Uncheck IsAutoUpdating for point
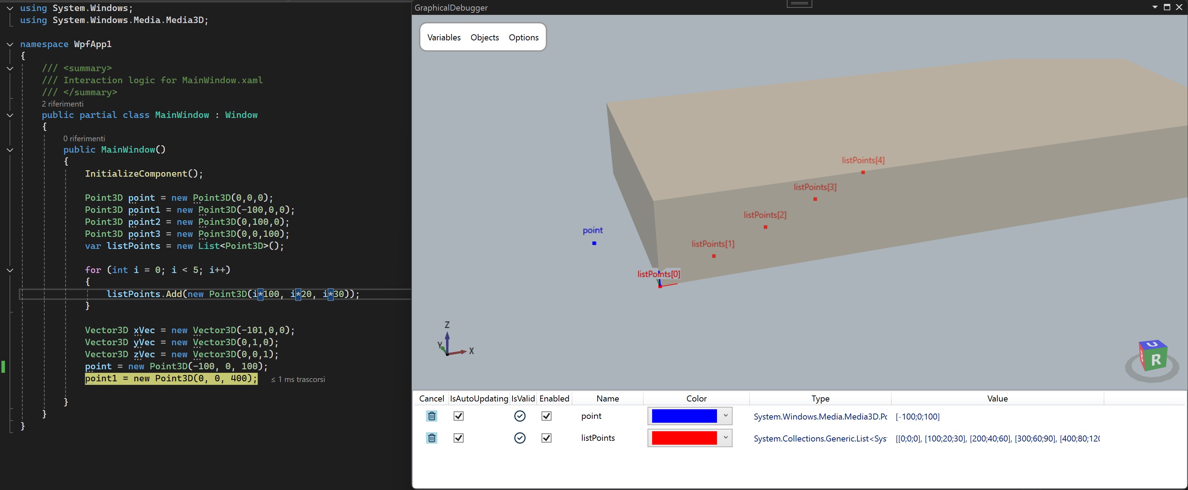This screenshot has width=1188, height=490. point(458,416)
